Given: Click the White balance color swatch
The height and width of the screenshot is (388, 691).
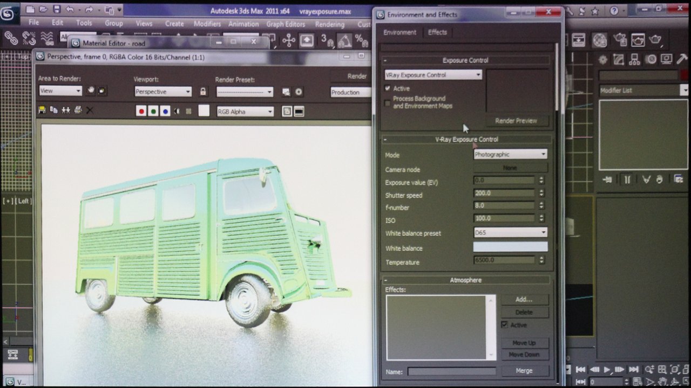Looking at the screenshot, I should coord(510,247).
